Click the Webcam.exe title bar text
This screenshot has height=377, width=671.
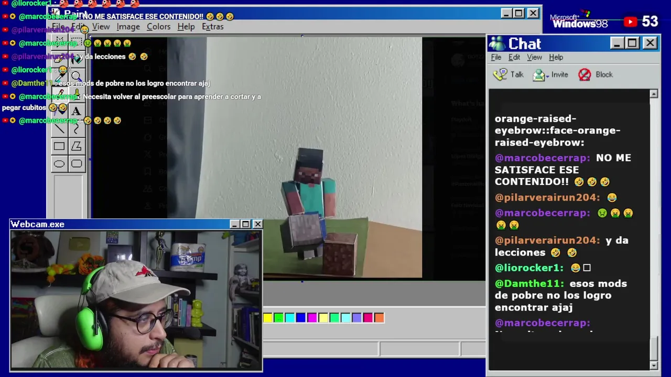point(38,224)
